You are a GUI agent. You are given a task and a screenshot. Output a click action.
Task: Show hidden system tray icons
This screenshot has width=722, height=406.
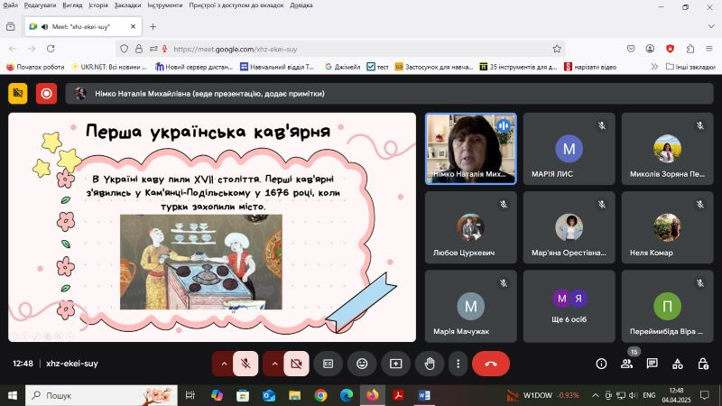click(x=596, y=395)
